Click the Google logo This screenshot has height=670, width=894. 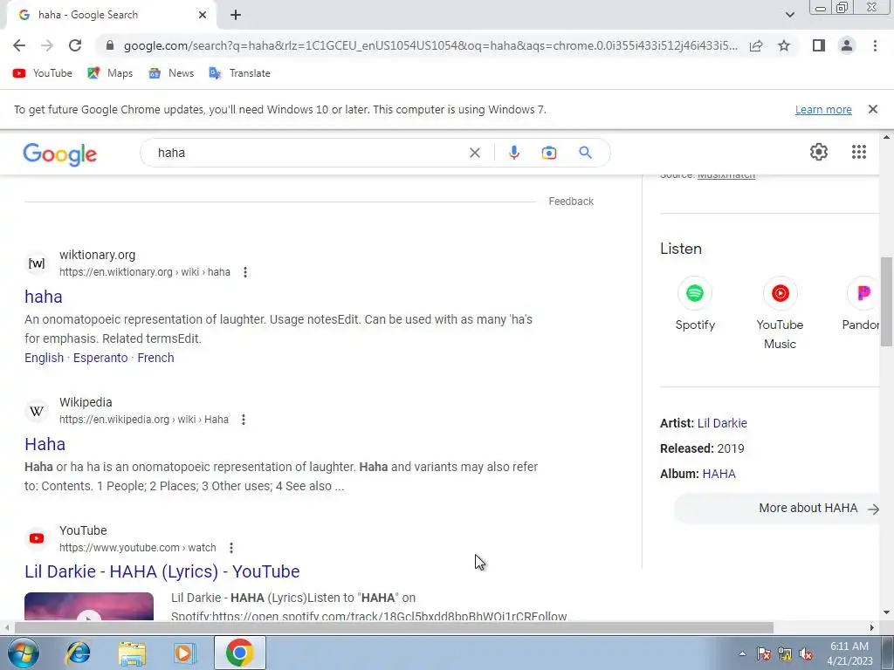point(60,154)
